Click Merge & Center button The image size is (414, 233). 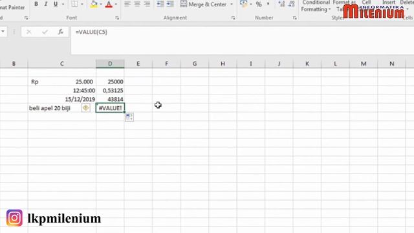[203, 5]
